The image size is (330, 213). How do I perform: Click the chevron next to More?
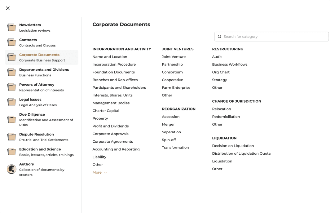105,173
